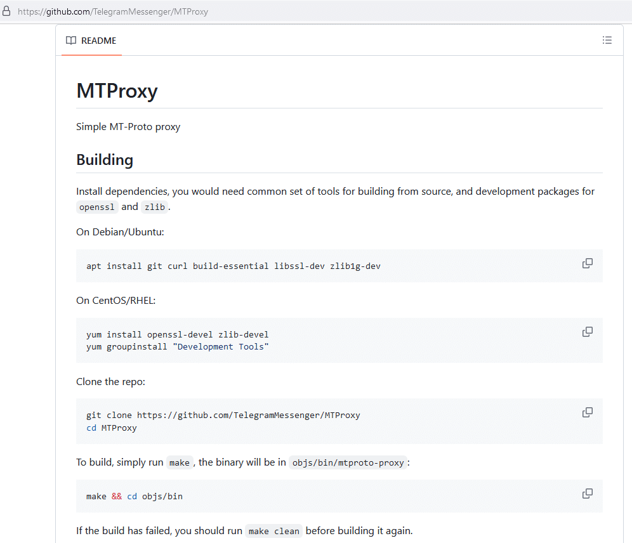Click the yum groupinstall "Development Tools" line
Viewport: 632px width, 543px height.
tap(177, 347)
